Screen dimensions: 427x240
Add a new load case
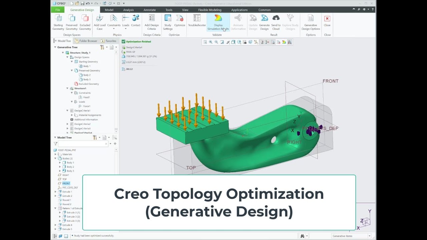99,22
